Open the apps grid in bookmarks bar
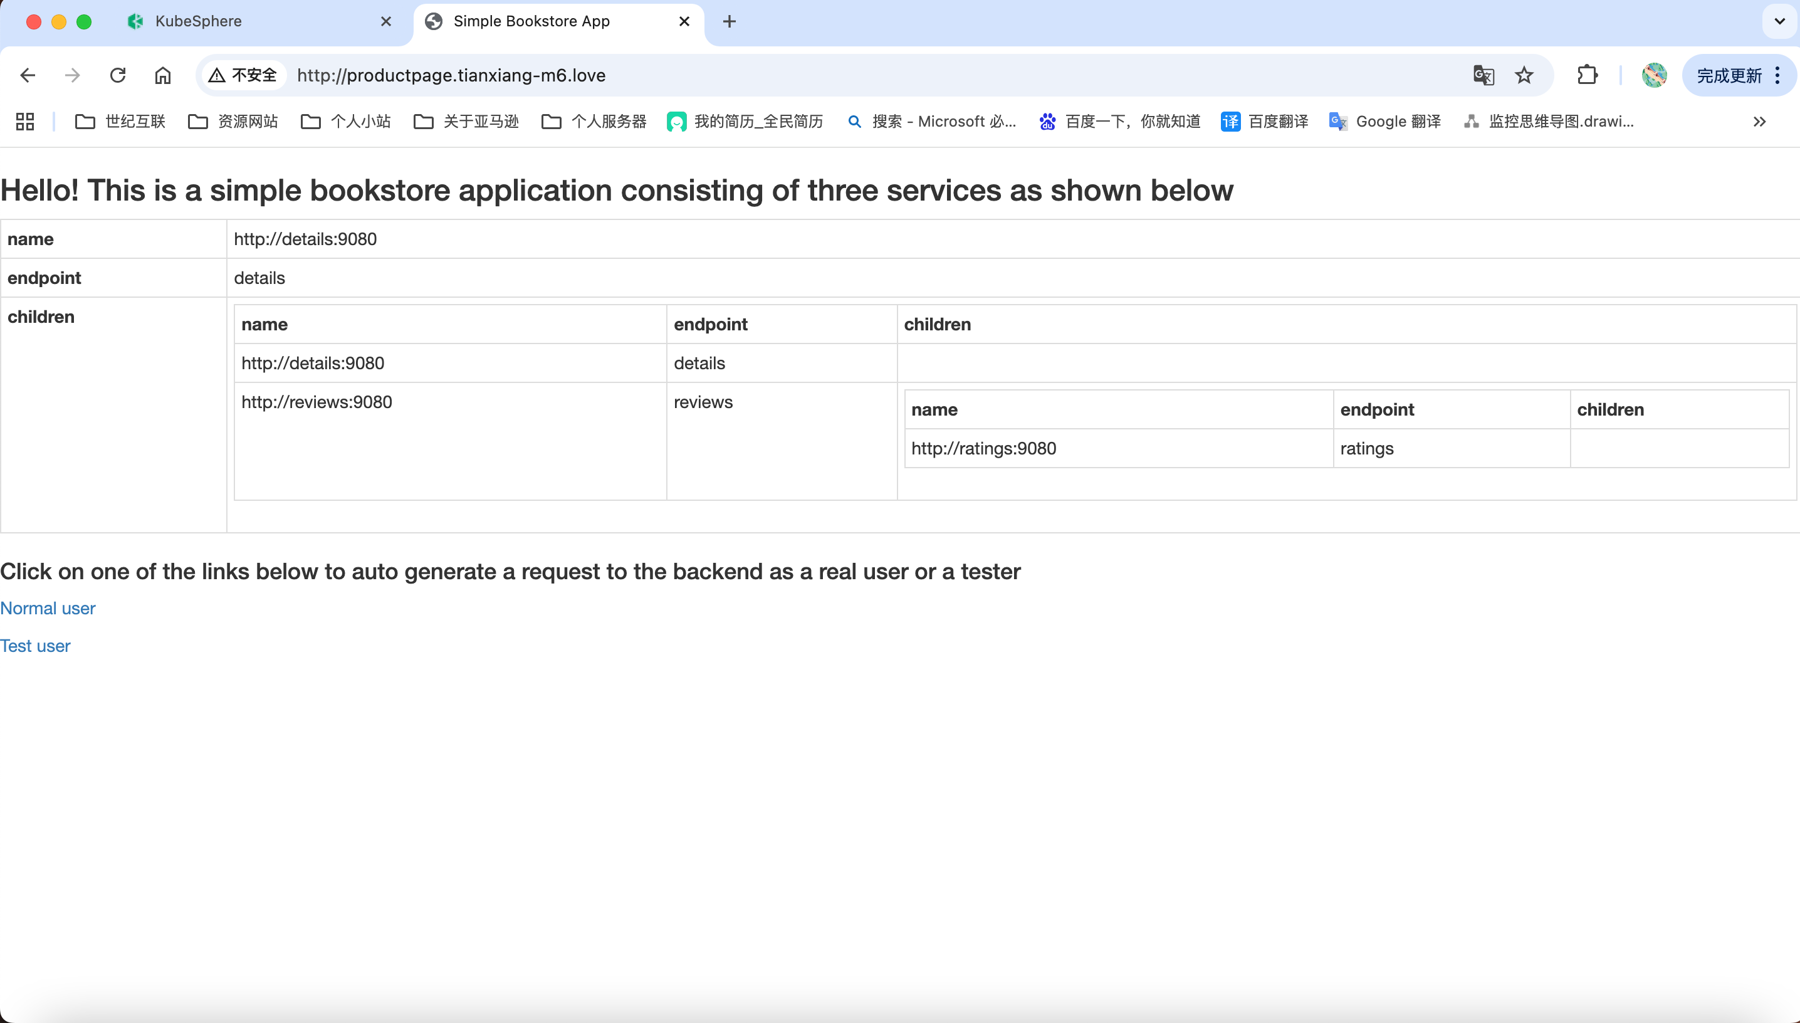This screenshot has width=1800, height=1023. pyautogui.click(x=25, y=122)
